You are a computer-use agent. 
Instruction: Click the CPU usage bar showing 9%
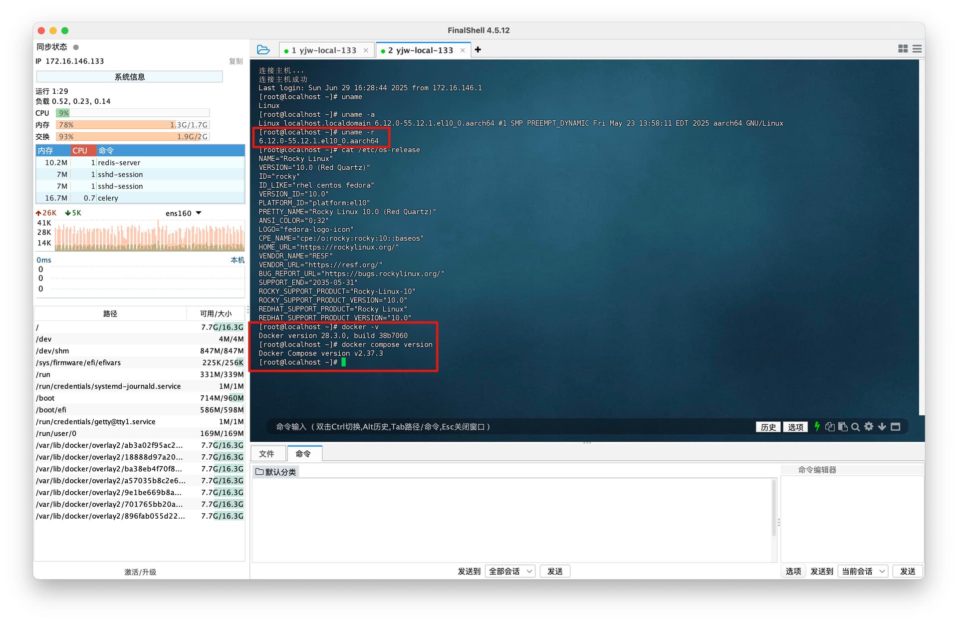pyautogui.click(x=132, y=113)
